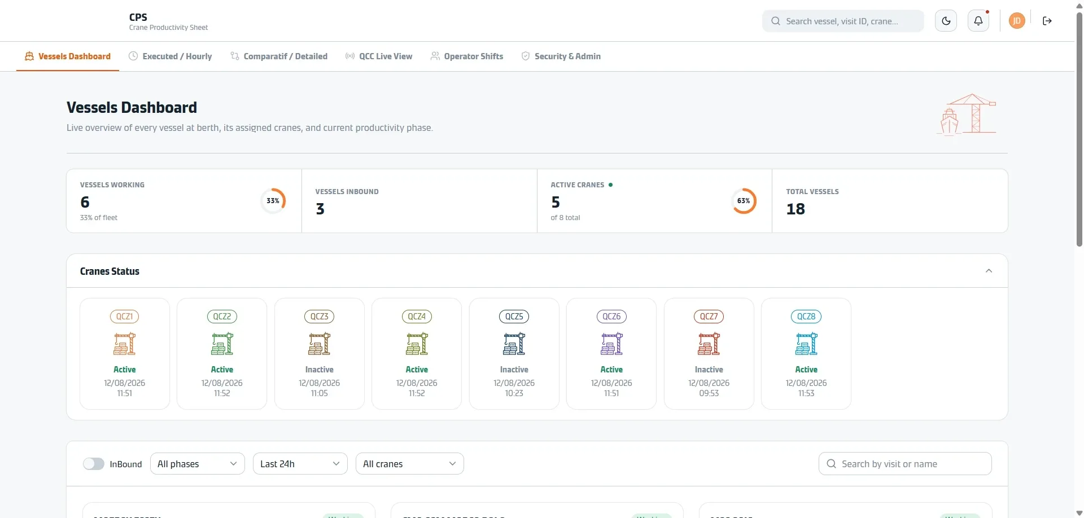
Task: Open the All phases dropdown
Action: (198, 464)
